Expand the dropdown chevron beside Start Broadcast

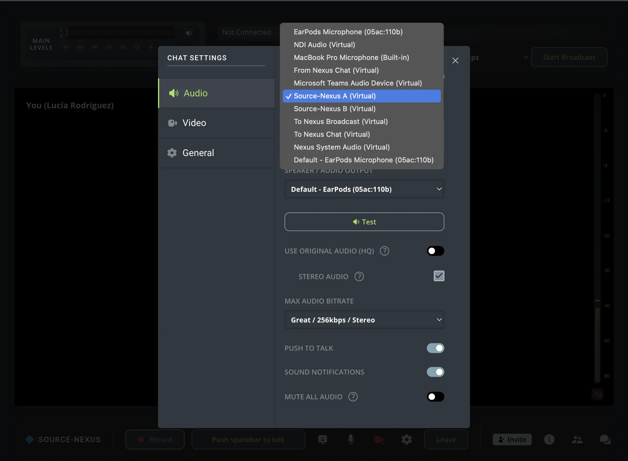[525, 57]
